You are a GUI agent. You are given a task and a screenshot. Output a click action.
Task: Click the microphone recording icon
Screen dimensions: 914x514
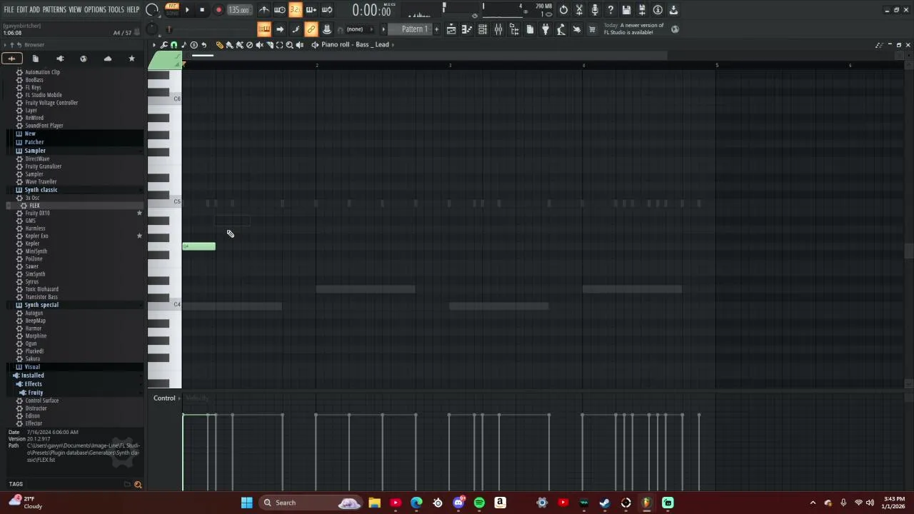click(x=595, y=10)
